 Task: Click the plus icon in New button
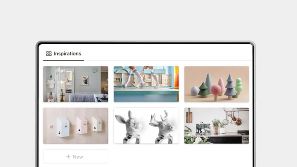68,157
